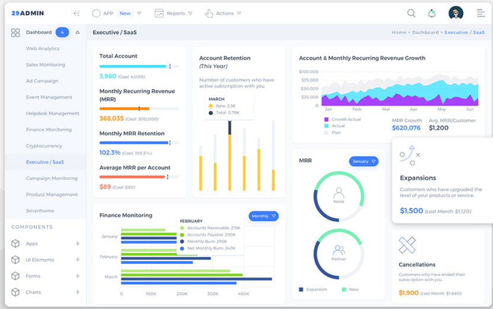
Task: Toggle the Expansion legend item
Action: 313,289
